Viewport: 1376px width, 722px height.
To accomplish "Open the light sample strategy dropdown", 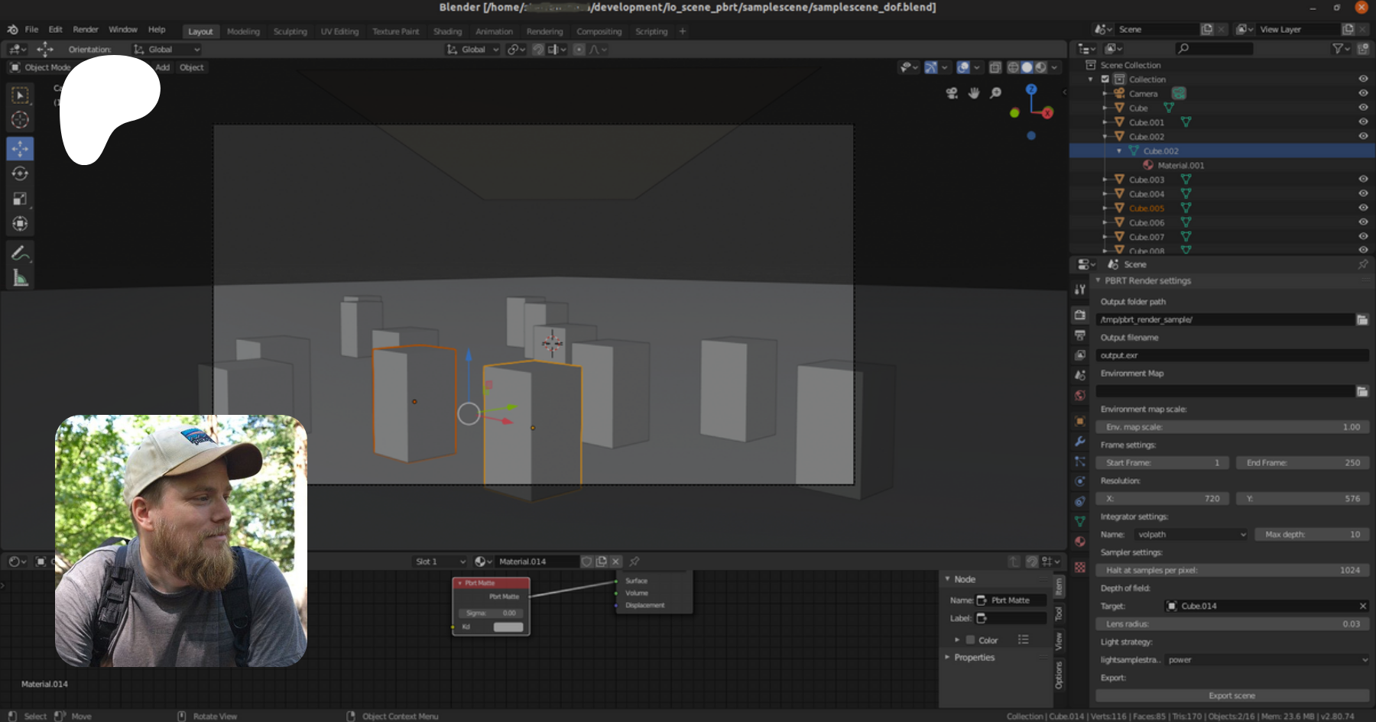I will [x=1267, y=660].
